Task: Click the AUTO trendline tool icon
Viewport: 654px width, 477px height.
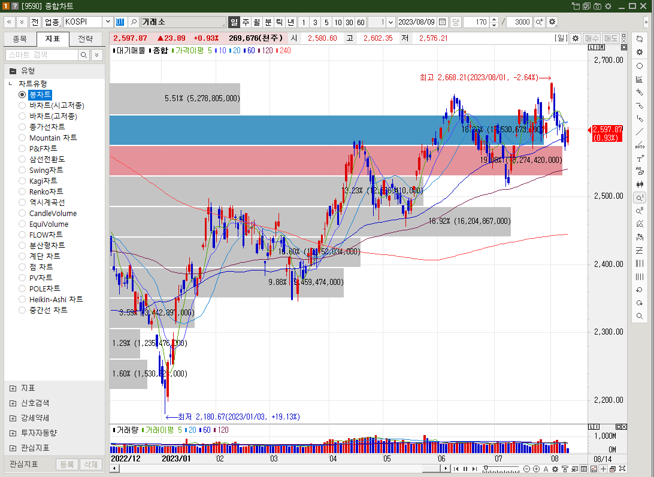Action: pyautogui.click(x=640, y=145)
